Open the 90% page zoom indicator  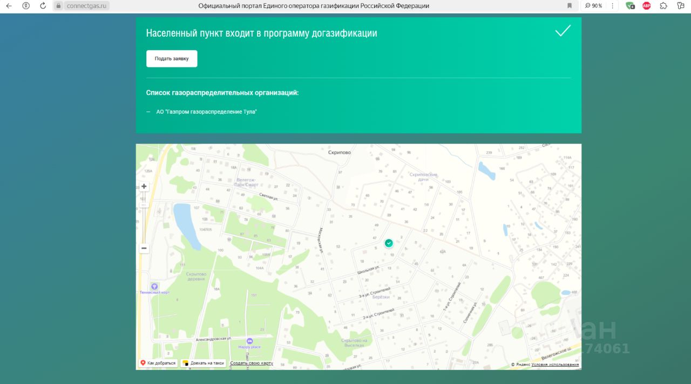[594, 6]
